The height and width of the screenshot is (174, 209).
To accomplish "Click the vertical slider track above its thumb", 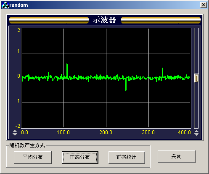I will 196,51.
